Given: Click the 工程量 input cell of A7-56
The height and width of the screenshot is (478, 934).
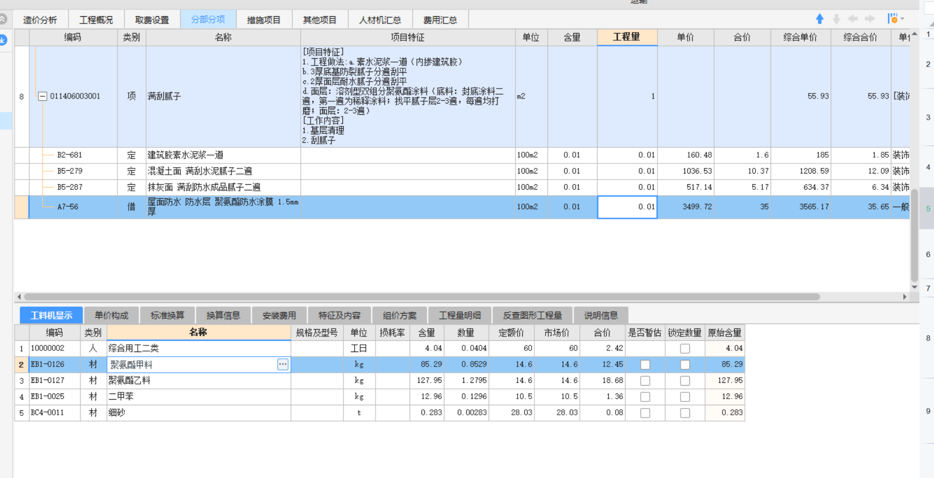Looking at the screenshot, I should (627, 207).
